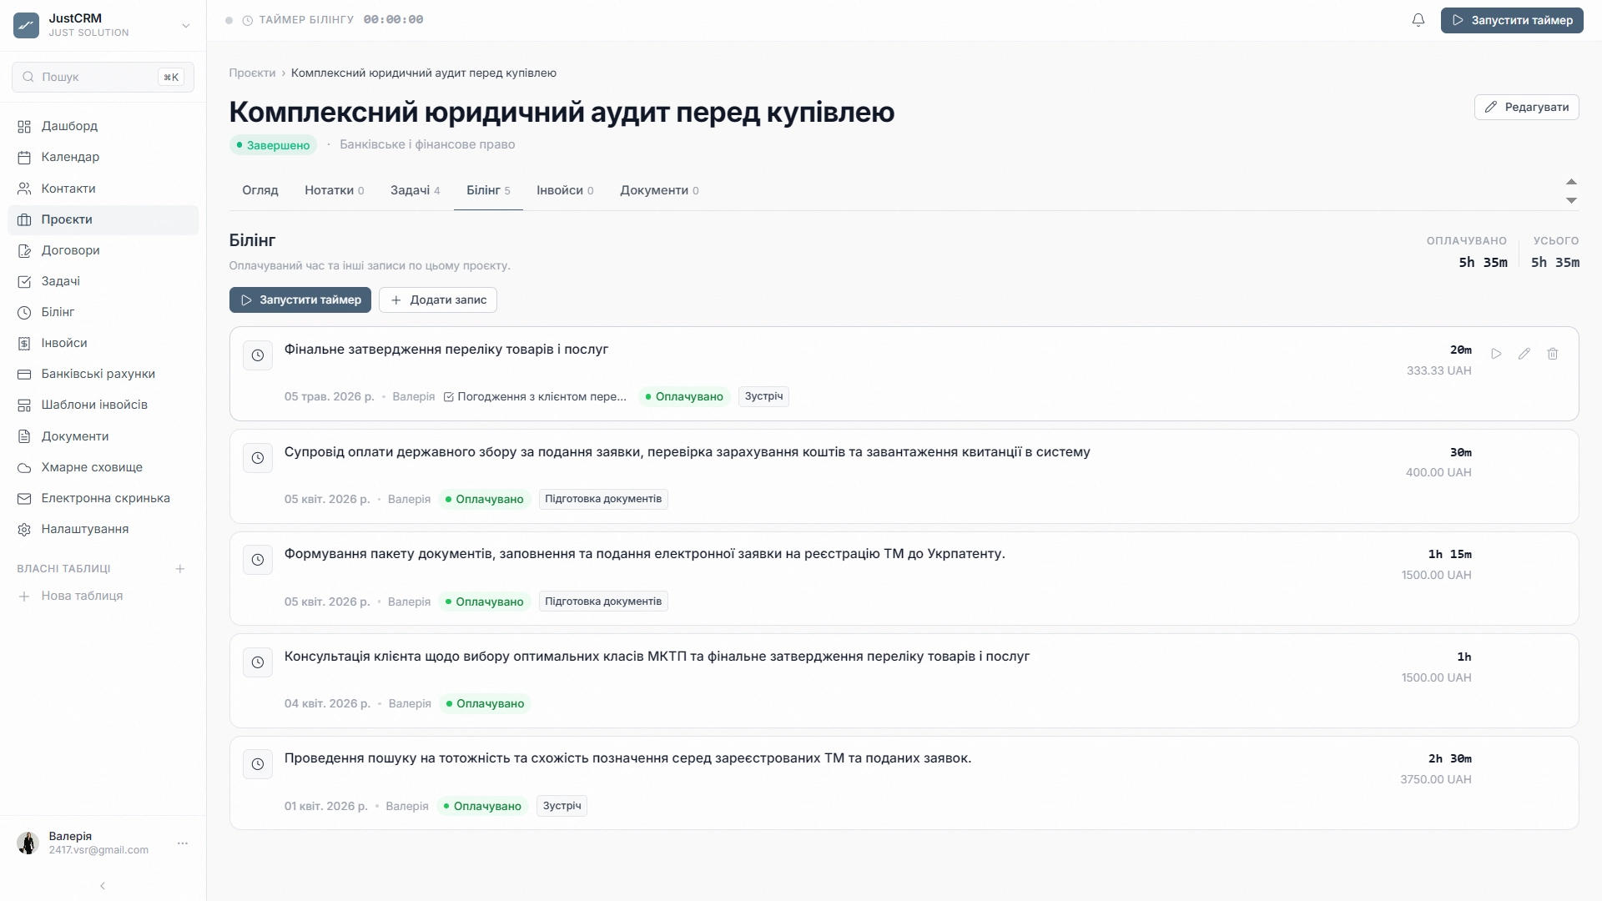Click the Шаблони інвойсів sidebar icon

[x=24, y=405]
